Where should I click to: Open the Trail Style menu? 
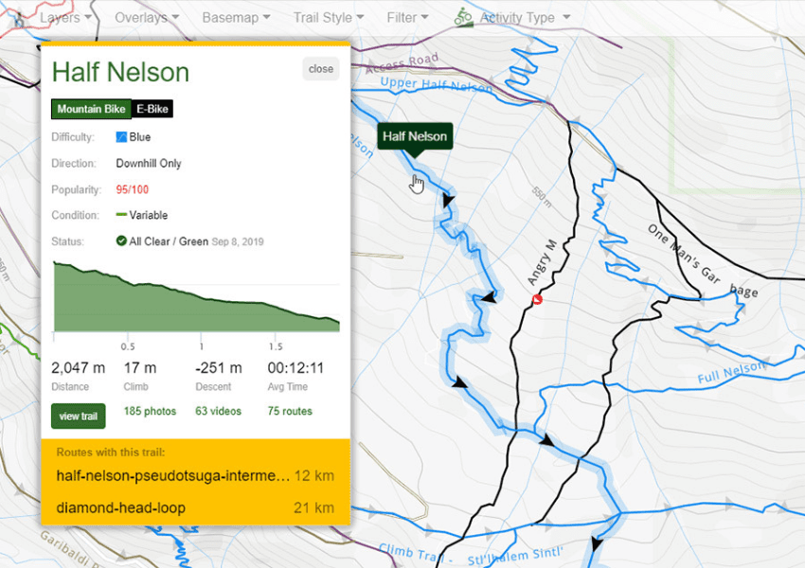[329, 17]
